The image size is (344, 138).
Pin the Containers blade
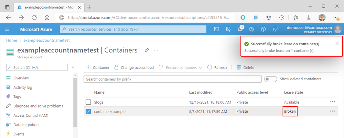click(147, 50)
